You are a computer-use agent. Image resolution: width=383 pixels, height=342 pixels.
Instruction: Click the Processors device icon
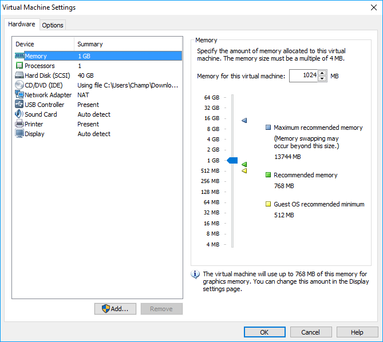pos(19,66)
